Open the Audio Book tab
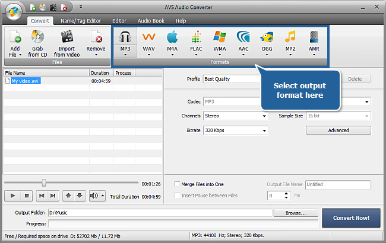This screenshot has height=243, width=386. [151, 21]
